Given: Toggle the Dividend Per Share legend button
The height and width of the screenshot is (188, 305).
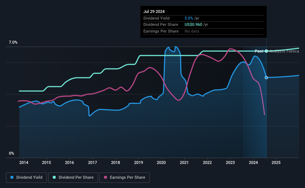Looking at the screenshot, I should [73, 177].
